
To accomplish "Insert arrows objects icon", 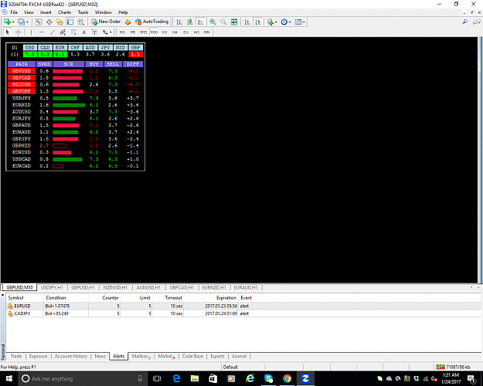I will (x=105, y=32).
